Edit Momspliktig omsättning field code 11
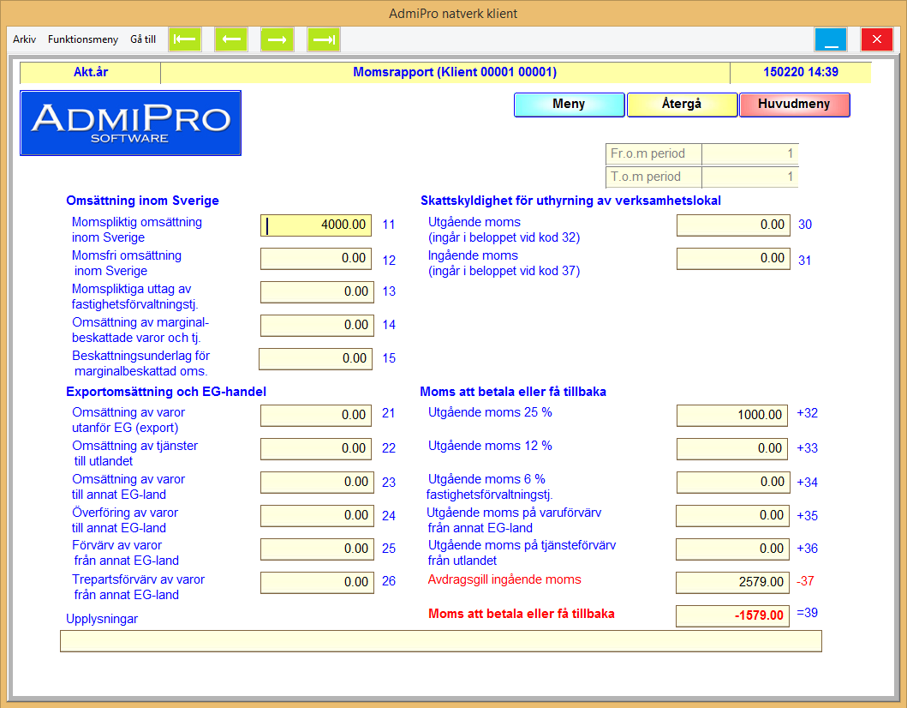 point(316,225)
